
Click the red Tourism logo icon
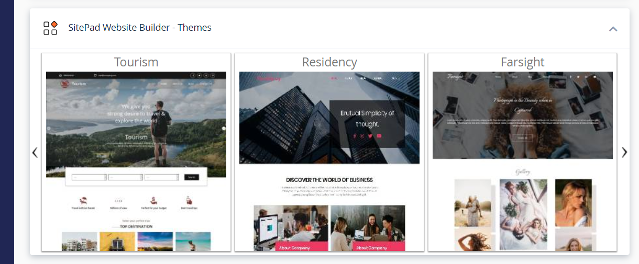click(65, 83)
